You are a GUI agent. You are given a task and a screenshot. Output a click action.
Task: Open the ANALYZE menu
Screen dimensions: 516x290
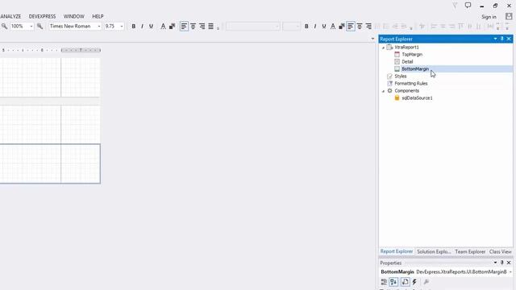click(x=10, y=16)
